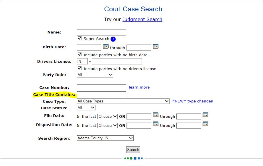Screen dimensions: 263x166
Task: Disable include parties with no birth date
Action: coord(79,54)
